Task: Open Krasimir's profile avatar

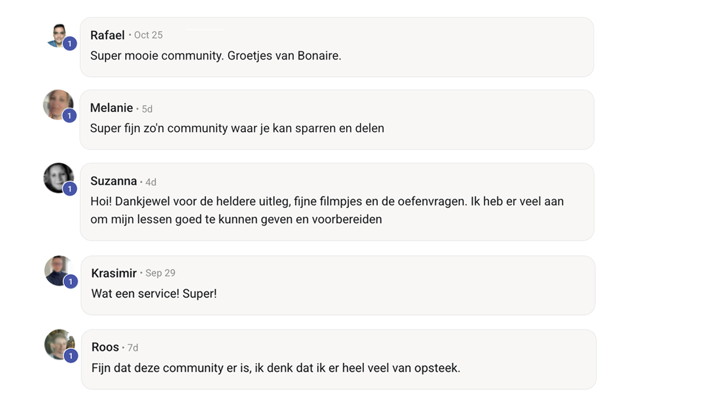Action: pos(59,270)
